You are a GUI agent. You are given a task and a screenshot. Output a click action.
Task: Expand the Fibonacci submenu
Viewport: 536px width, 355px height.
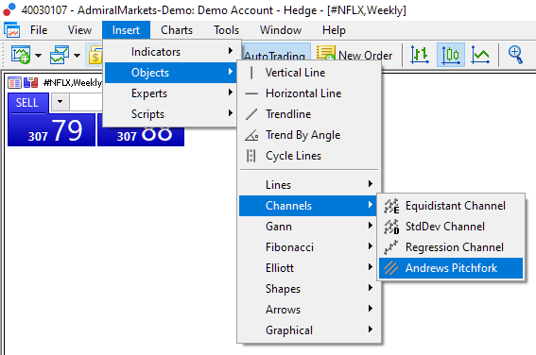309,247
